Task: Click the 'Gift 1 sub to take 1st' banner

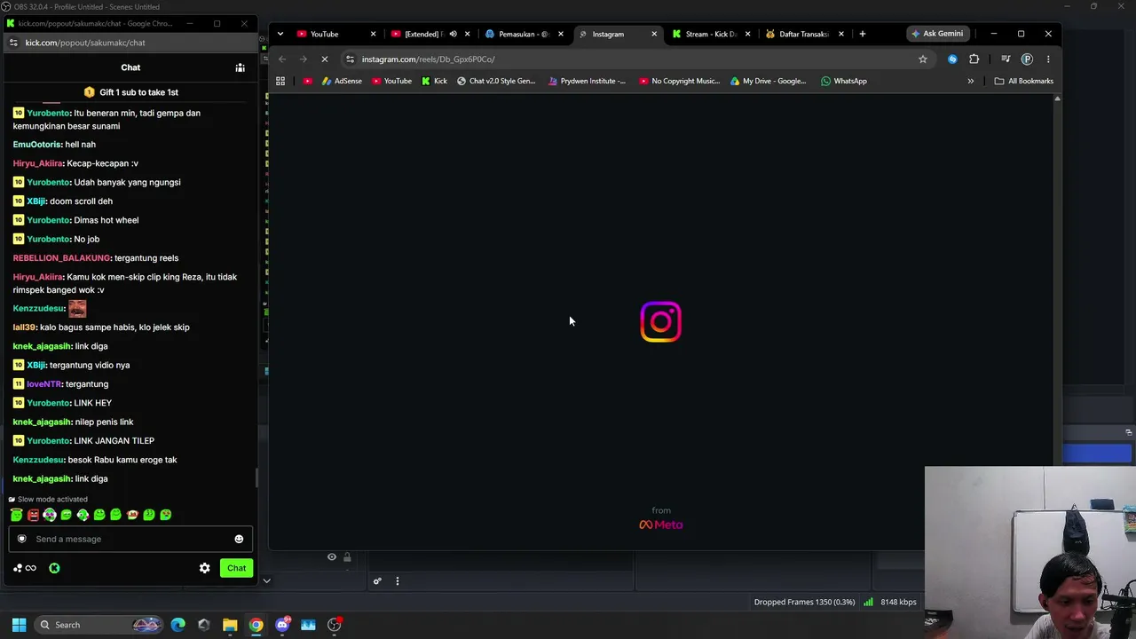Action: (130, 92)
